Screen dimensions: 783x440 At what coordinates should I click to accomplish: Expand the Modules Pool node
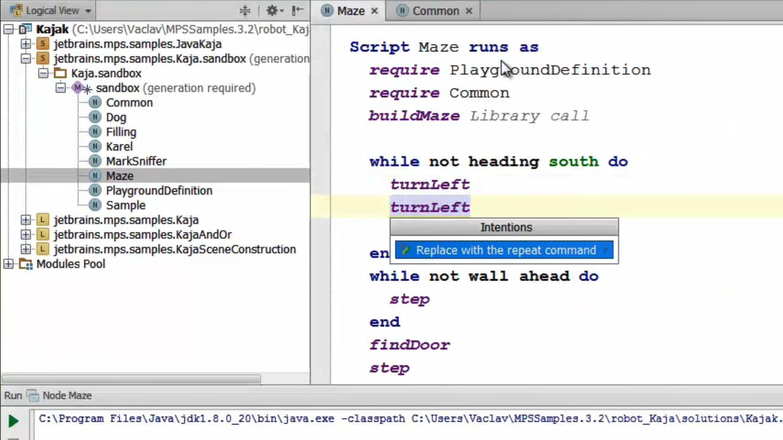click(9, 264)
